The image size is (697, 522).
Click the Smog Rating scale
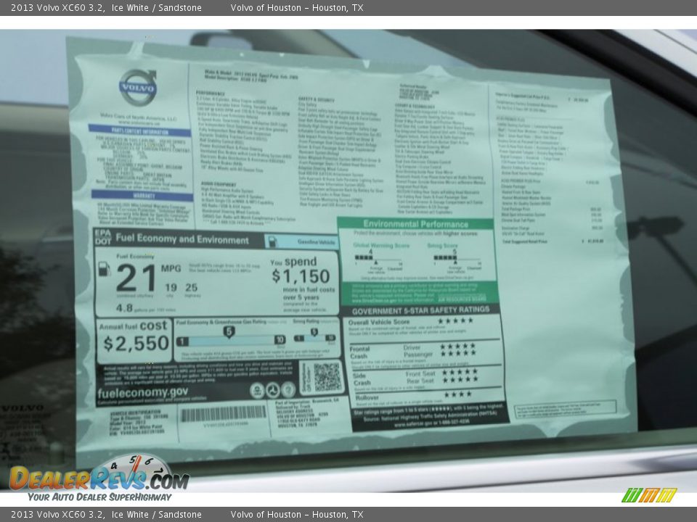tap(314, 338)
